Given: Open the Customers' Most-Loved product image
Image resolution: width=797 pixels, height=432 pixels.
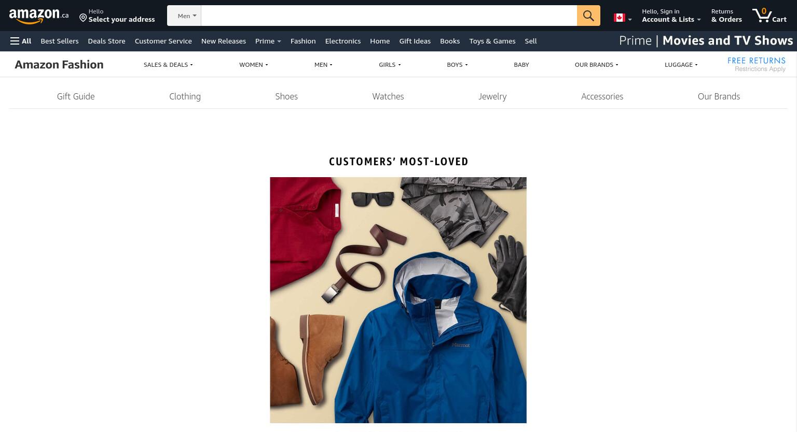Looking at the screenshot, I should pos(398,300).
